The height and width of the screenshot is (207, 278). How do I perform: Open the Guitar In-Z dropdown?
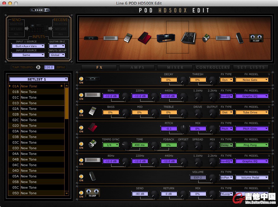[57, 46]
